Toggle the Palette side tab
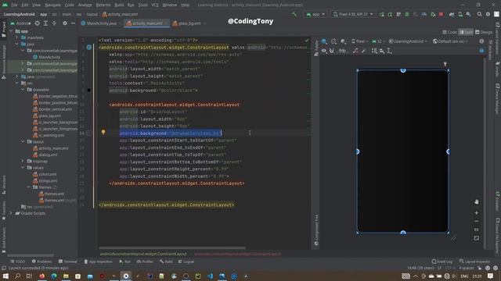This screenshot has height=281, width=501. [x=316, y=48]
